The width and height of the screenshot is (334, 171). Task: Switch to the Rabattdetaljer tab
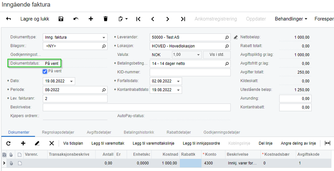179,132
